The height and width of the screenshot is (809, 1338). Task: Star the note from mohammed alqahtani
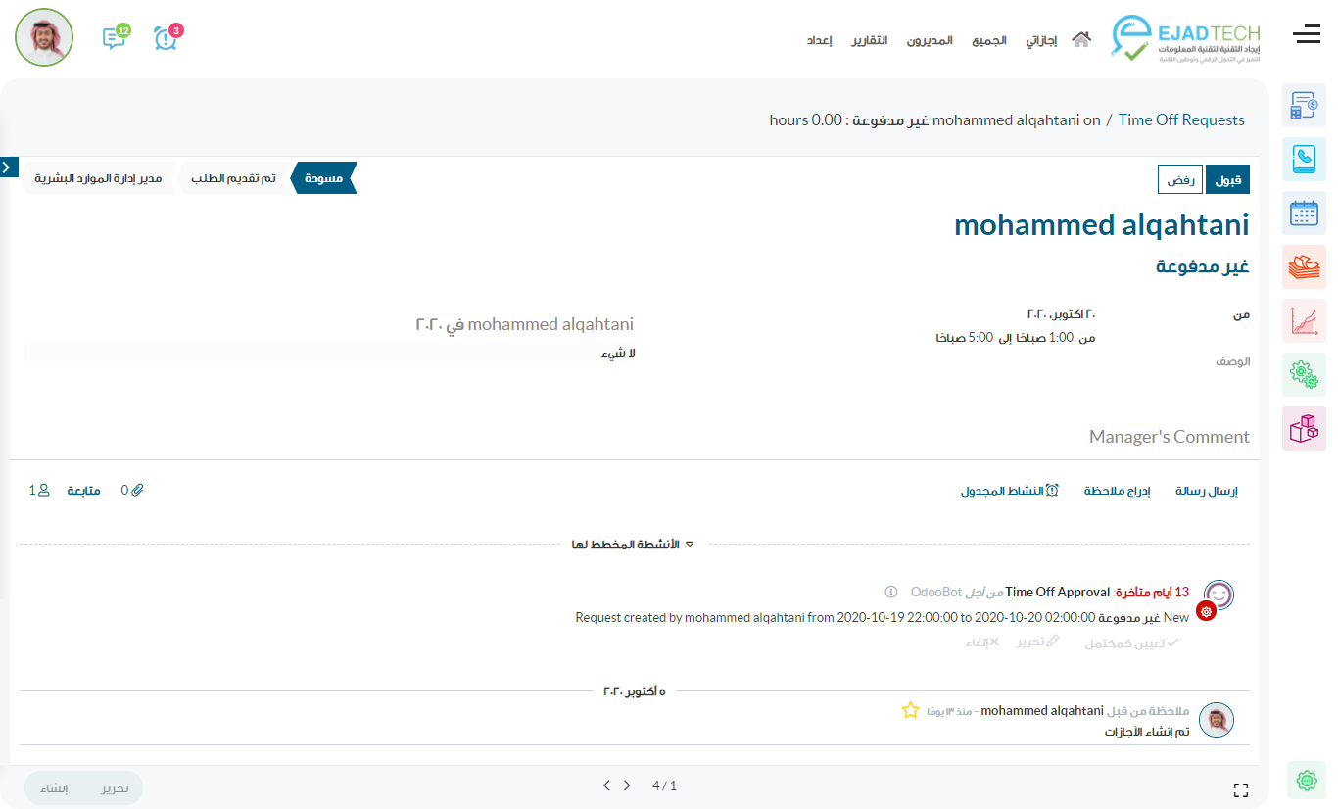910,710
